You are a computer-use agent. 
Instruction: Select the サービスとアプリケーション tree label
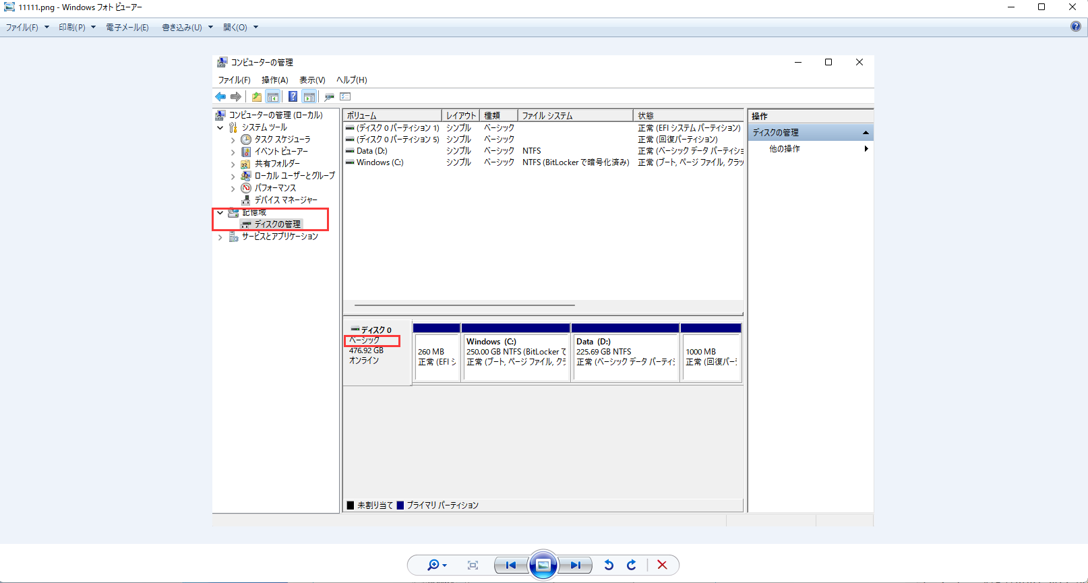click(x=280, y=237)
